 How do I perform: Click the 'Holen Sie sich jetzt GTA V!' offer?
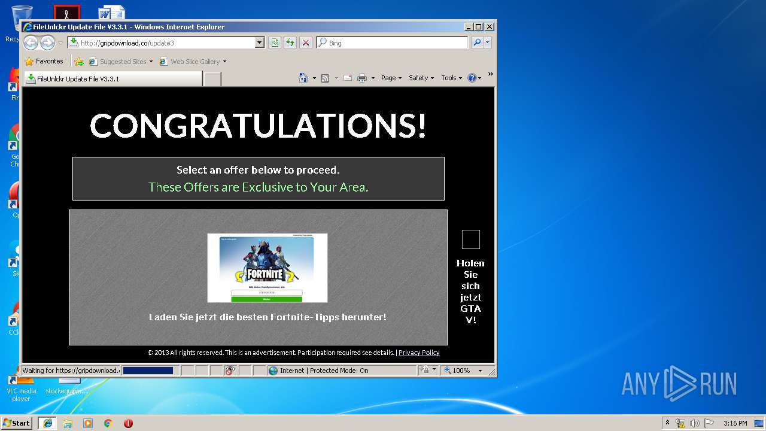470,292
